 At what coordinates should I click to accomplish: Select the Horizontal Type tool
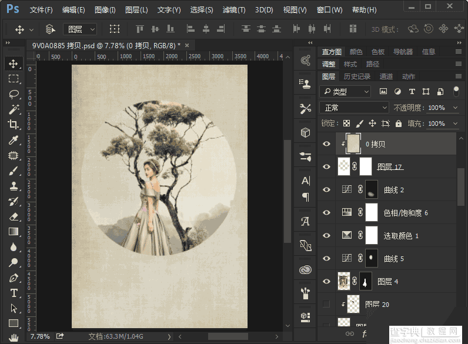[x=13, y=293]
